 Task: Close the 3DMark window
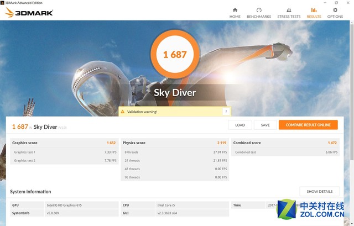[348, 3]
